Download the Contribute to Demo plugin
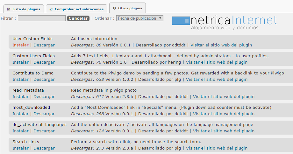The height and width of the screenshot is (154, 293). (44, 80)
